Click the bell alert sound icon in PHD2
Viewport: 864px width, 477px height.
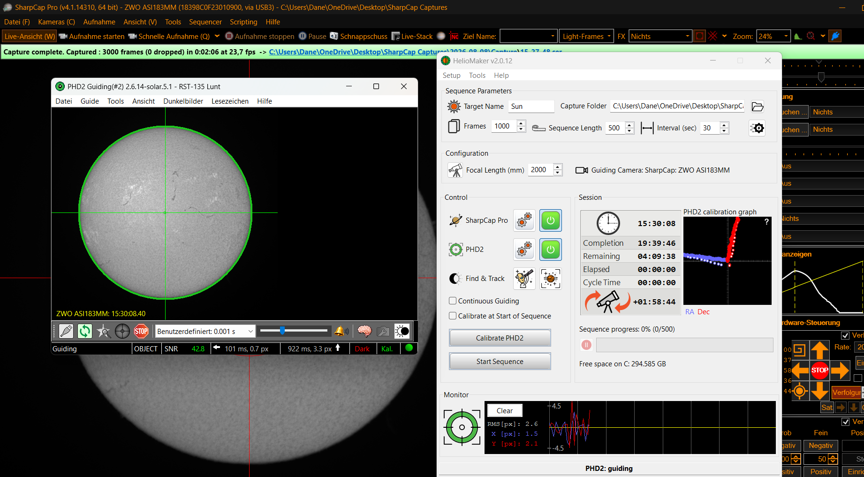341,331
